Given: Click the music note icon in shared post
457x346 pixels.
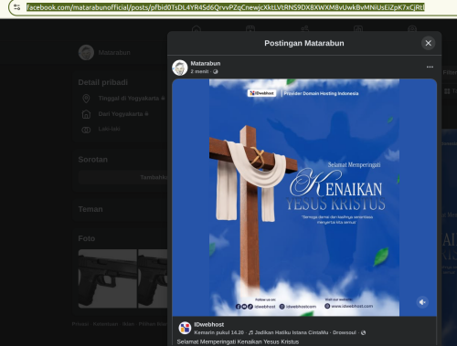Looking at the screenshot, I should pyautogui.click(x=250, y=332).
